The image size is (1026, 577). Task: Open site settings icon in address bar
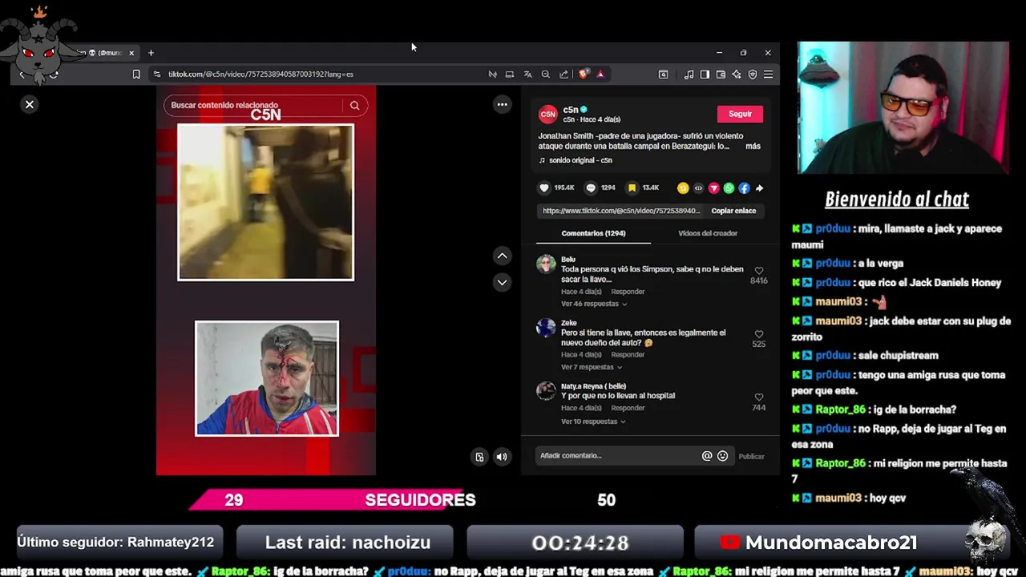pos(157,75)
